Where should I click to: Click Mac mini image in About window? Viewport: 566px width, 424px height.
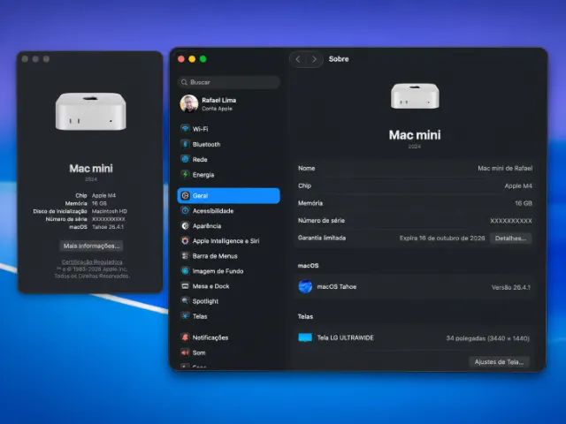click(x=90, y=111)
